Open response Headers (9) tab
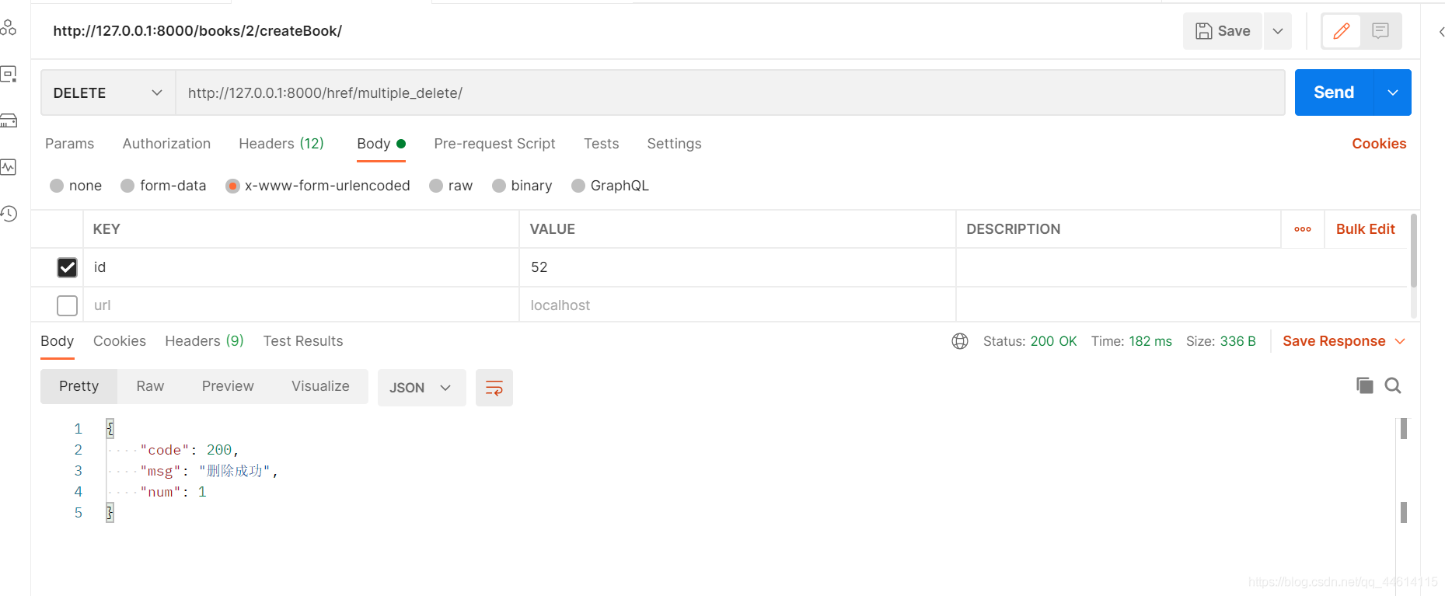This screenshot has height=596, width=1445. click(x=204, y=341)
